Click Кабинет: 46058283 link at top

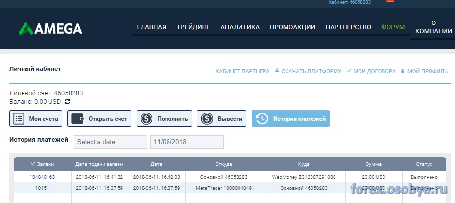tap(349, 2)
